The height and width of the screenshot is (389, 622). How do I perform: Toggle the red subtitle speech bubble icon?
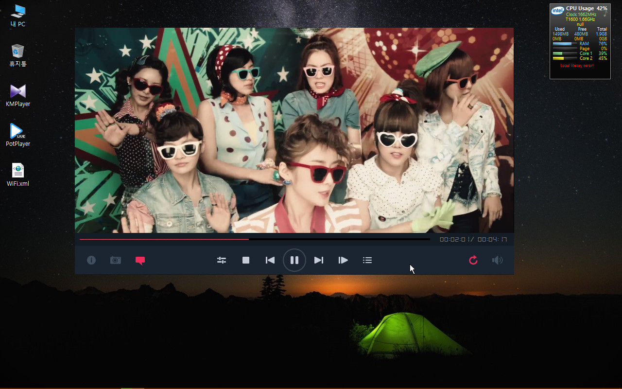(x=140, y=261)
